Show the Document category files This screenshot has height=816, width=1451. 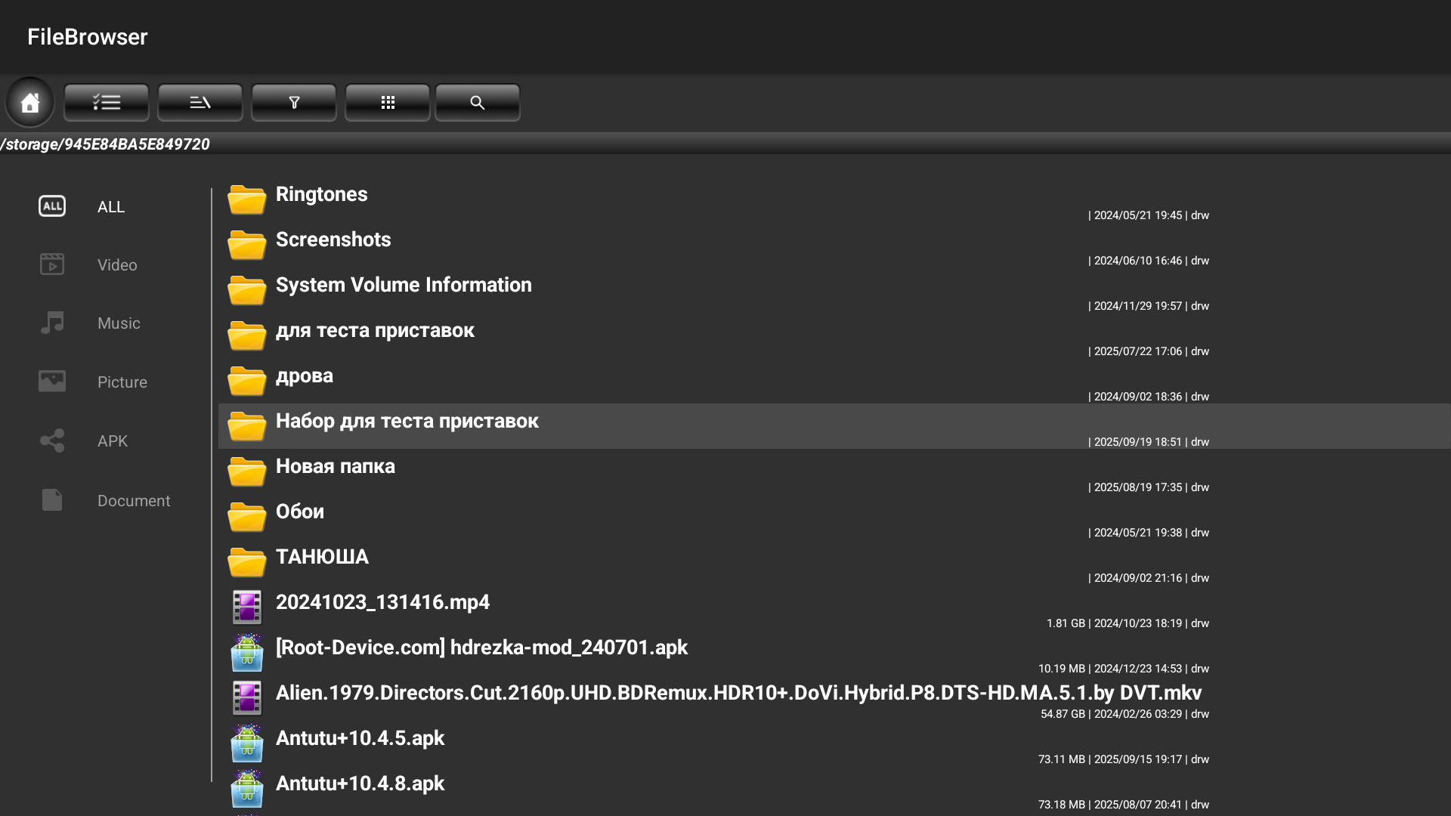[133, 500]
